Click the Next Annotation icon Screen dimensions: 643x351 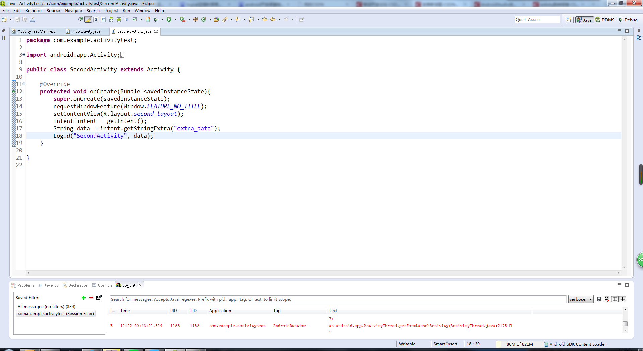click(x=238, y=20)
